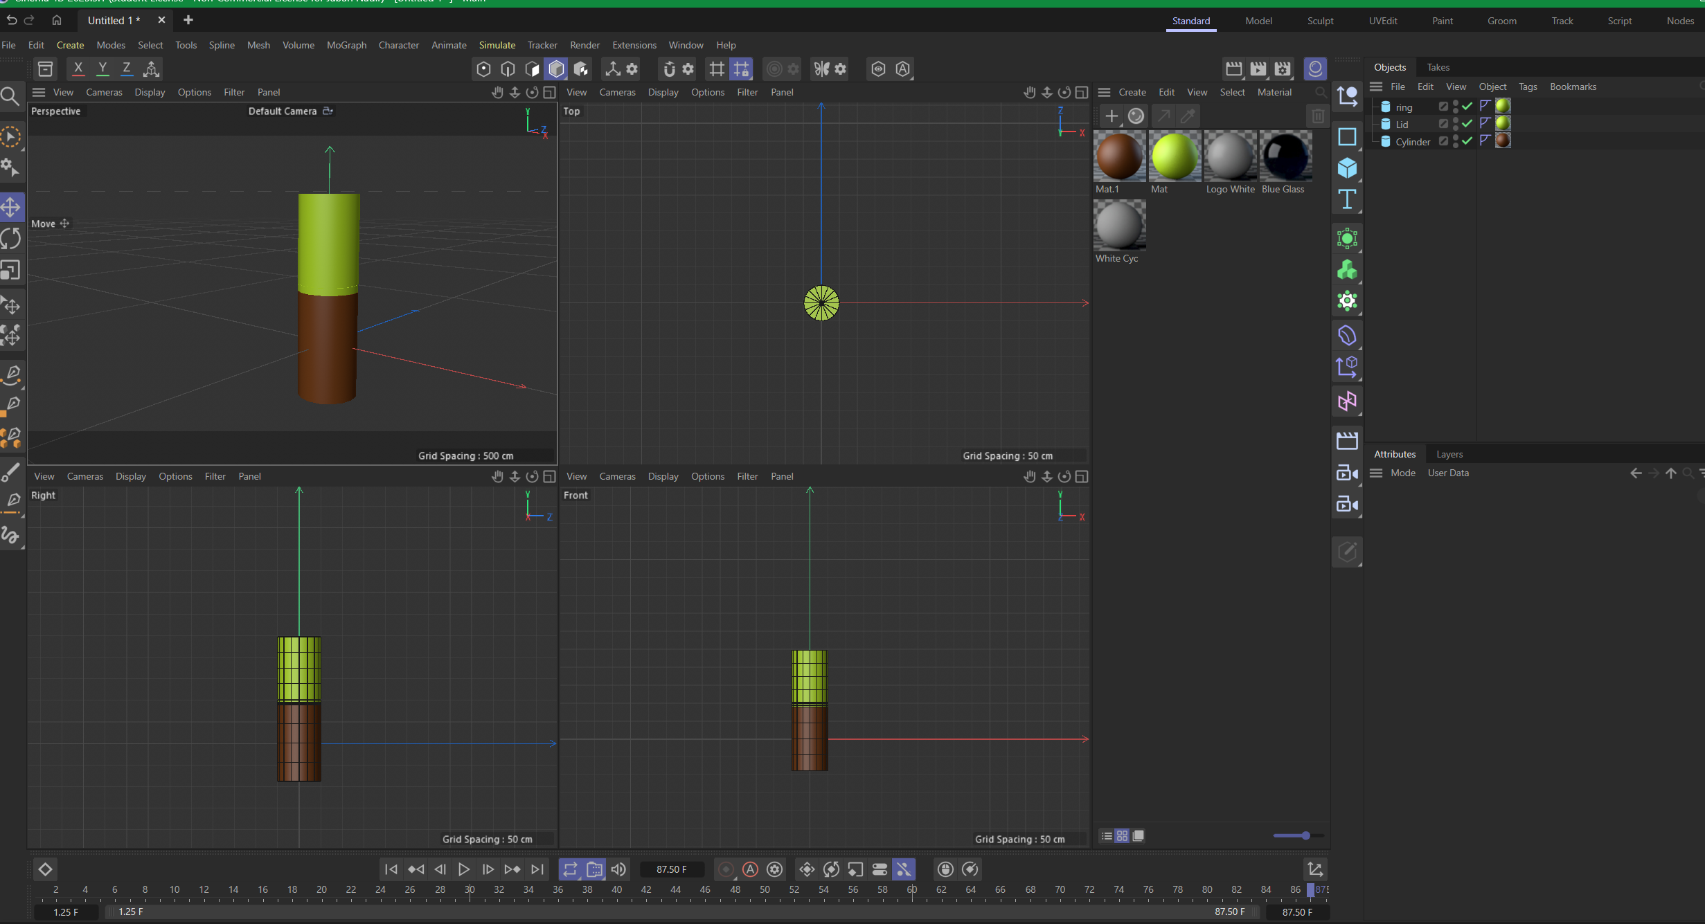Image resolution: width=1705 pixels, height=924 pixels.
Task: Toggle the X axis lock
Action: 78,69
